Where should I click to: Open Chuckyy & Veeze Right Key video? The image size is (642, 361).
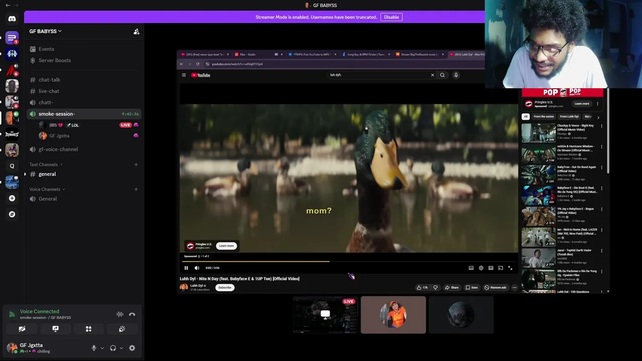562,133
